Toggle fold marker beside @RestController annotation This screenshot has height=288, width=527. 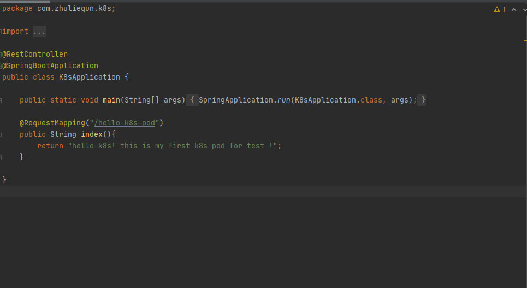coord(1,55)
